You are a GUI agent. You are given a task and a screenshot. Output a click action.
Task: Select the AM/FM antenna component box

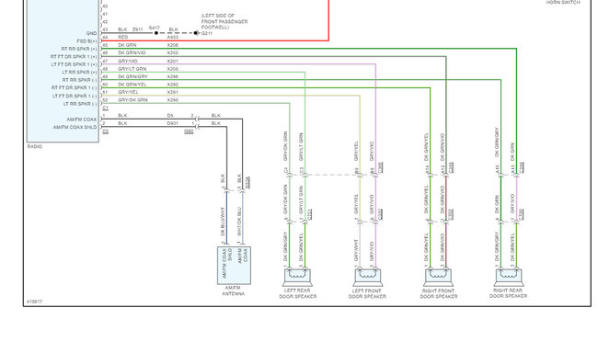234,266
